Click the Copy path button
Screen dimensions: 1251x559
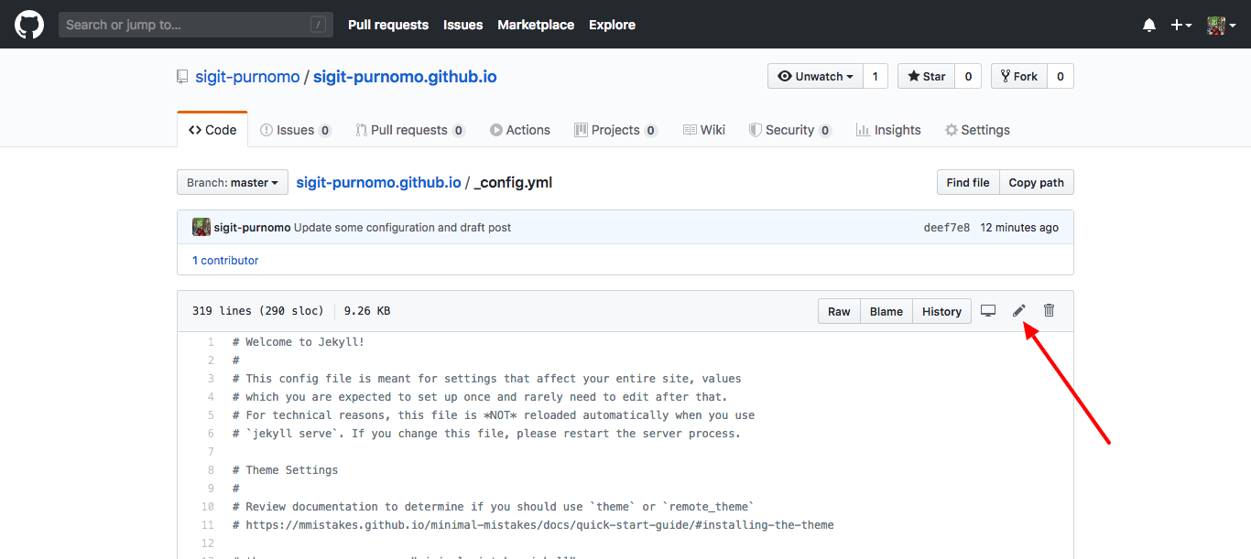(1036, 182)
